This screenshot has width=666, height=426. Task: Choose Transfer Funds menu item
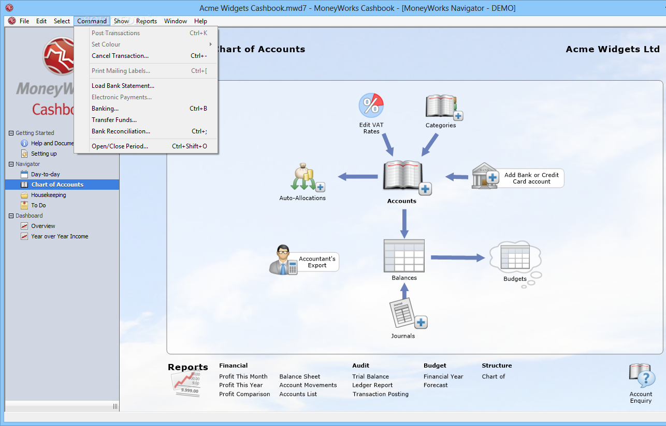pyautogui.click(x=146, y=120)
